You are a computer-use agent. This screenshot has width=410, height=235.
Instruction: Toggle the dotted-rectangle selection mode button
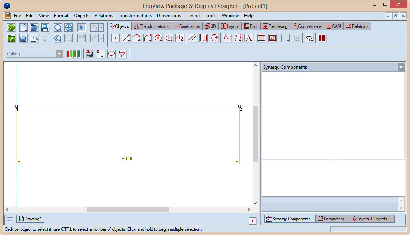click(x=101, y=54)
